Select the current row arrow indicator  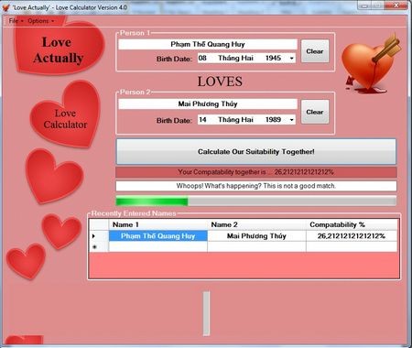coord(93,236)
